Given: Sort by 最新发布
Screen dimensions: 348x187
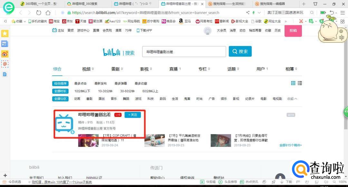Looking at the screenshot, I should (101, 84).
